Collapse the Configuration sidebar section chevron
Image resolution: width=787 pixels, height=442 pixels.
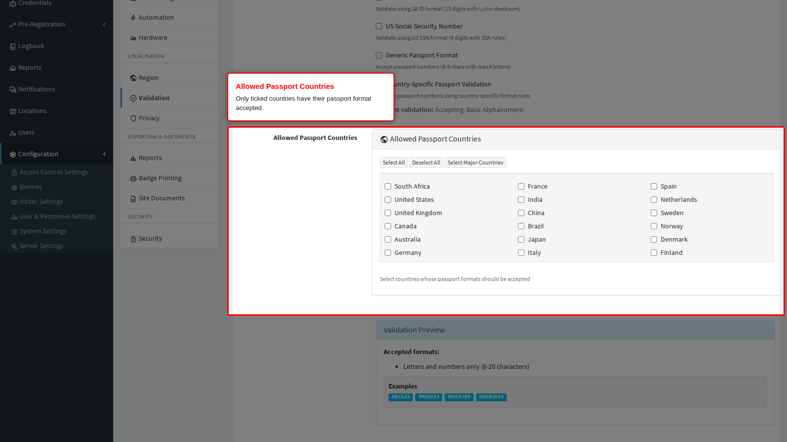[104, 154]
